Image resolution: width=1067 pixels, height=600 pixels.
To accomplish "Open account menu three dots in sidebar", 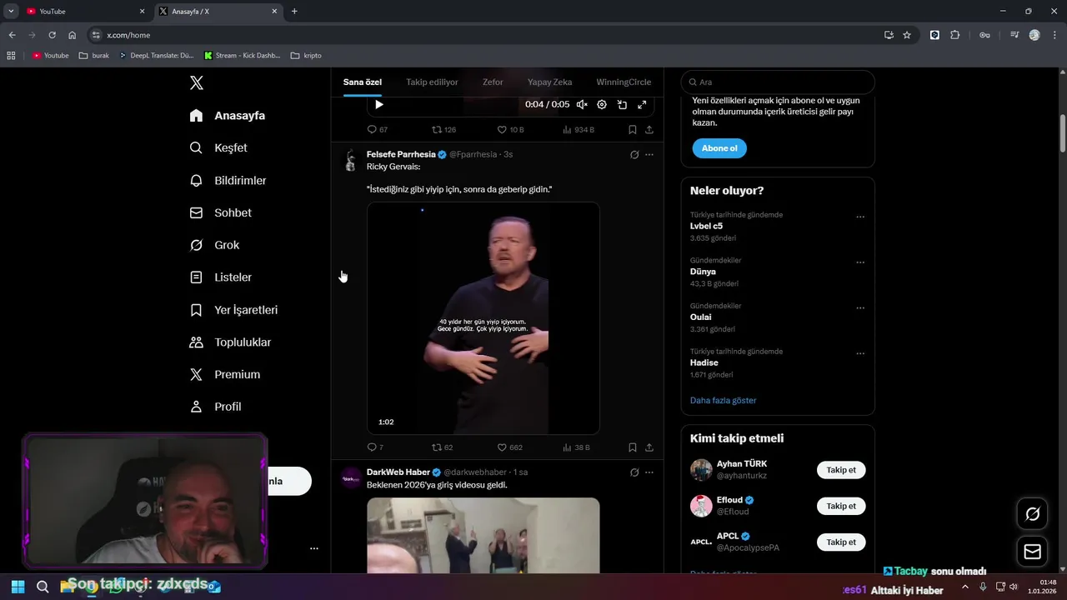I will [314, 548].
